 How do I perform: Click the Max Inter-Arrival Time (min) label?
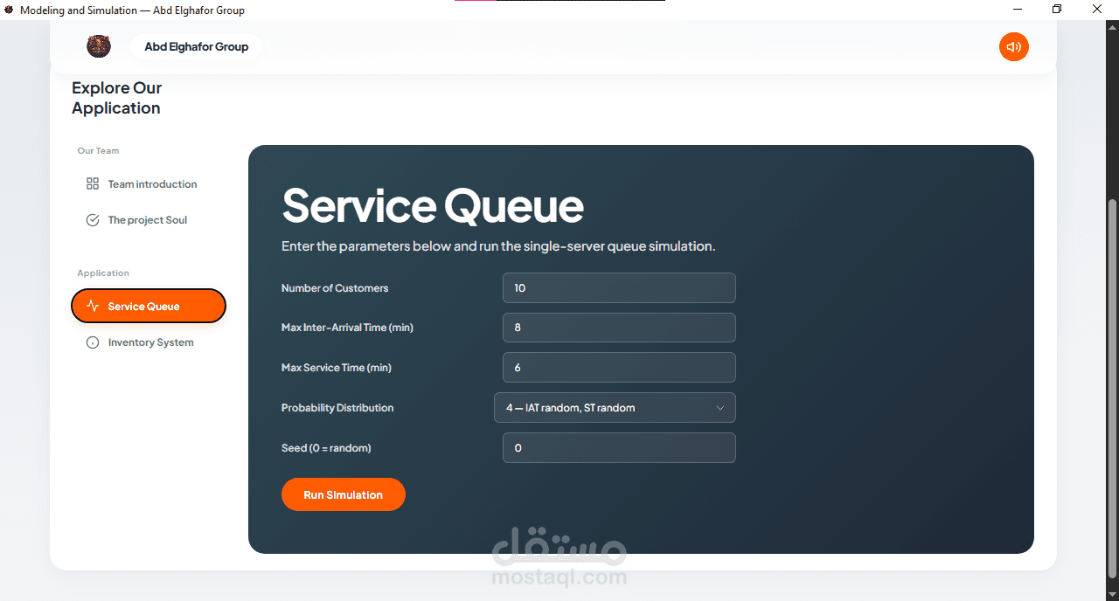pyautogui.click(x=347, y=328)
